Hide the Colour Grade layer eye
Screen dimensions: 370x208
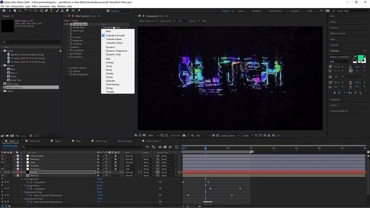point(2,156)
